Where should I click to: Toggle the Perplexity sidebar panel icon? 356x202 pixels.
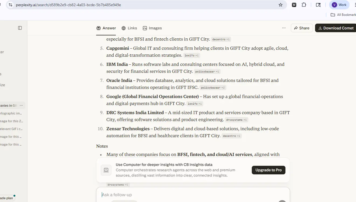[x=20, y=28]
